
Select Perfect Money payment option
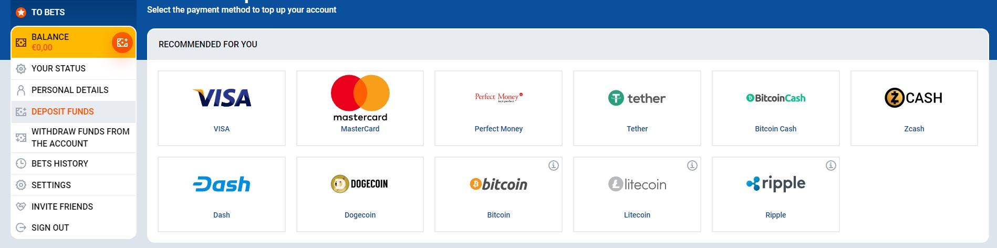[x=498, y=108]
